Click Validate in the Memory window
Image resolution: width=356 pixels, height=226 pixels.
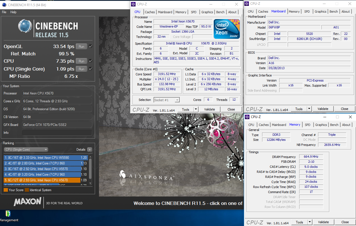[x=323, y=222]
